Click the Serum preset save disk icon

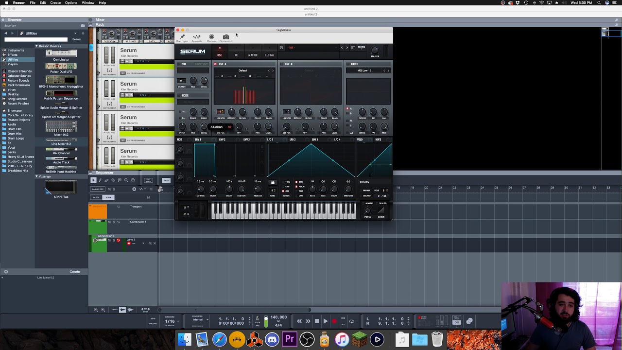281,48
